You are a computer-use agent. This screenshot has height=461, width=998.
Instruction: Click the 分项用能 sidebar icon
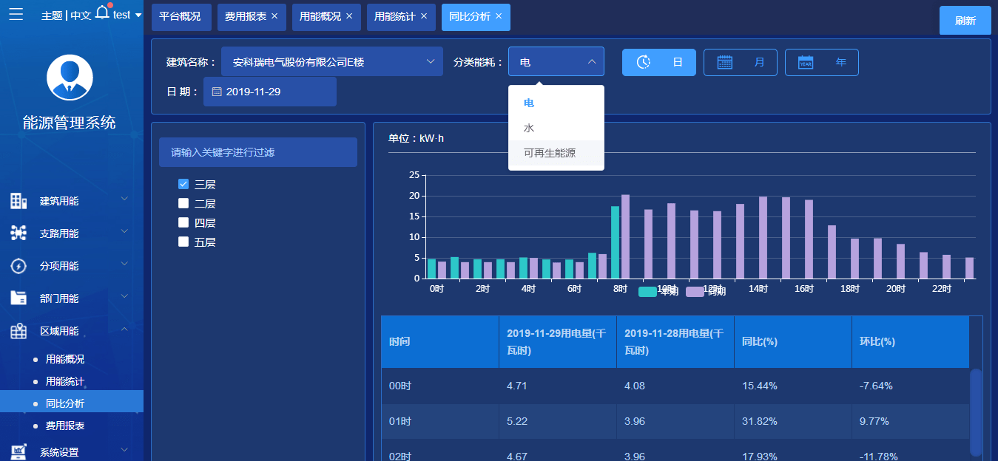tap(18, 266)
